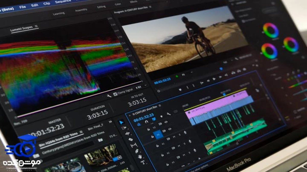Open the Lumetri Scopes panel menu

pyautogui.click(x=36, y=26)
